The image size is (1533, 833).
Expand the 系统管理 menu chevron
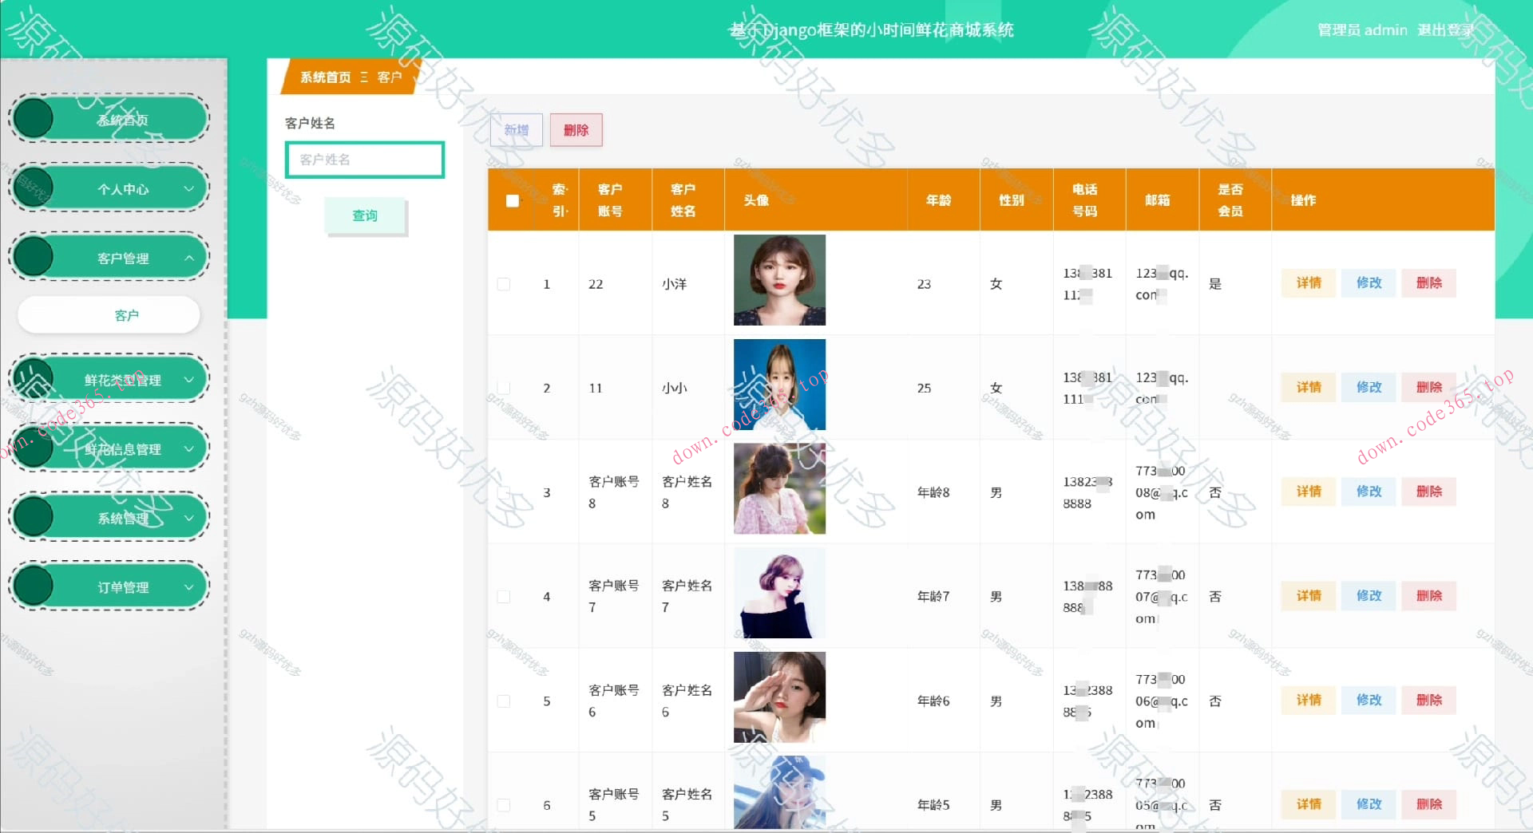coord(189,518)
